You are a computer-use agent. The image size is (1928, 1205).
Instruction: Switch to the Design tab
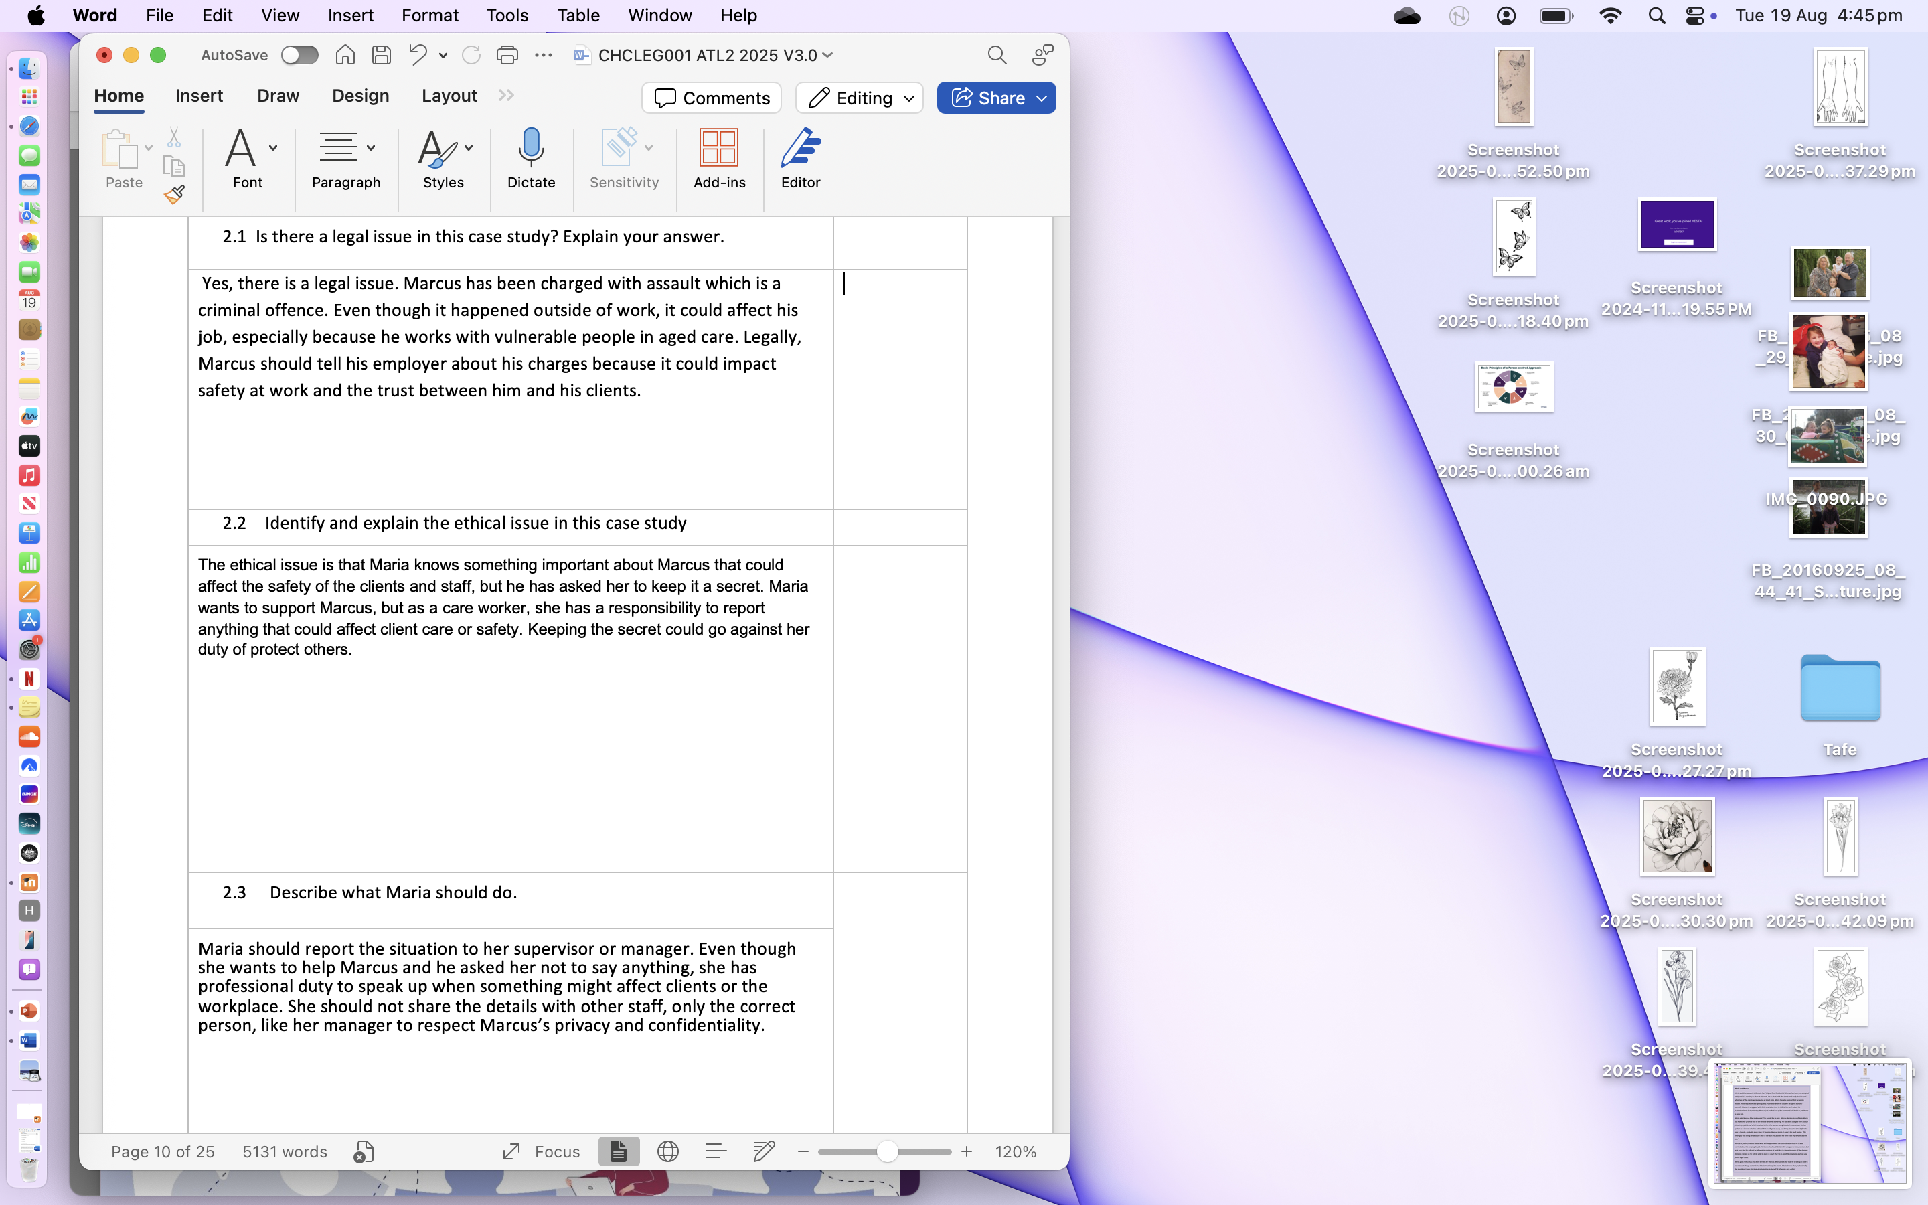coord(360,96)
